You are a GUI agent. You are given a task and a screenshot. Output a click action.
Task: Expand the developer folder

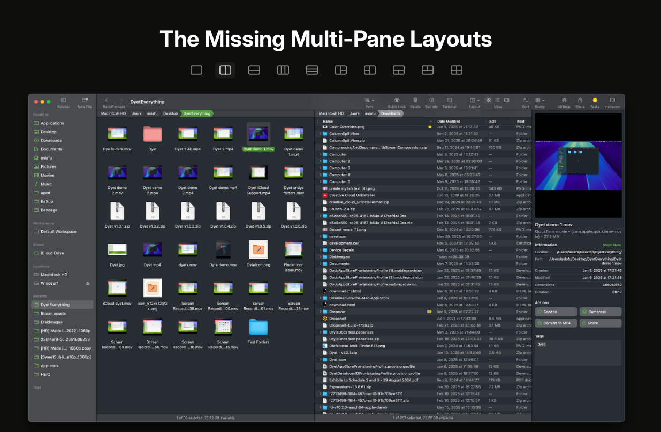coord(320,236)
